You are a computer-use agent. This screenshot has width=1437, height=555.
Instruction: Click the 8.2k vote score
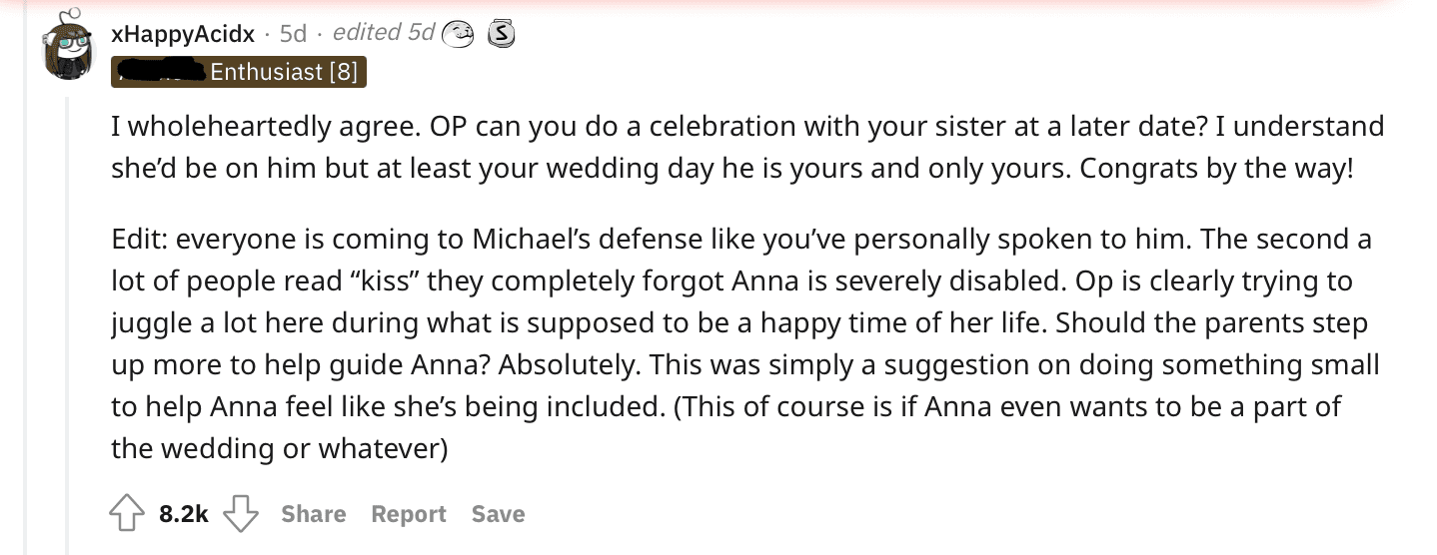coord(183,514)
